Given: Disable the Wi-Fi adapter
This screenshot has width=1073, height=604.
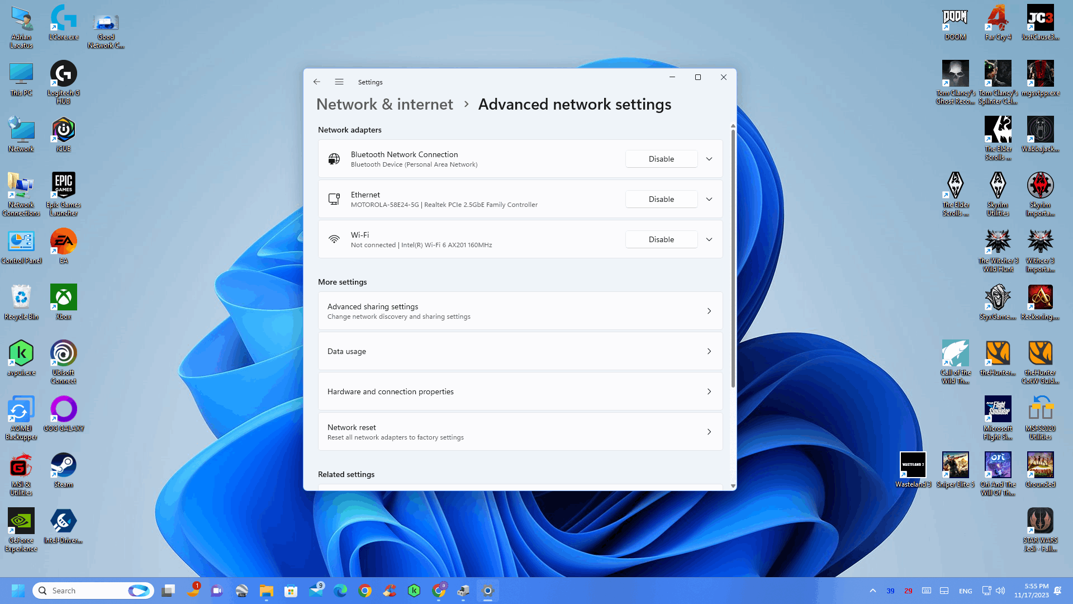Looking at the screenshot, I should (x=661, y=239).
